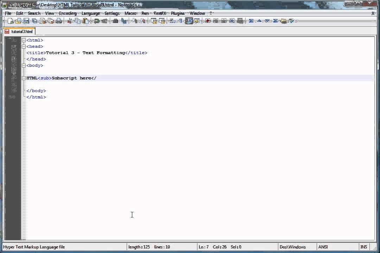
Task: Open the Settings menu
Action: 112,13
